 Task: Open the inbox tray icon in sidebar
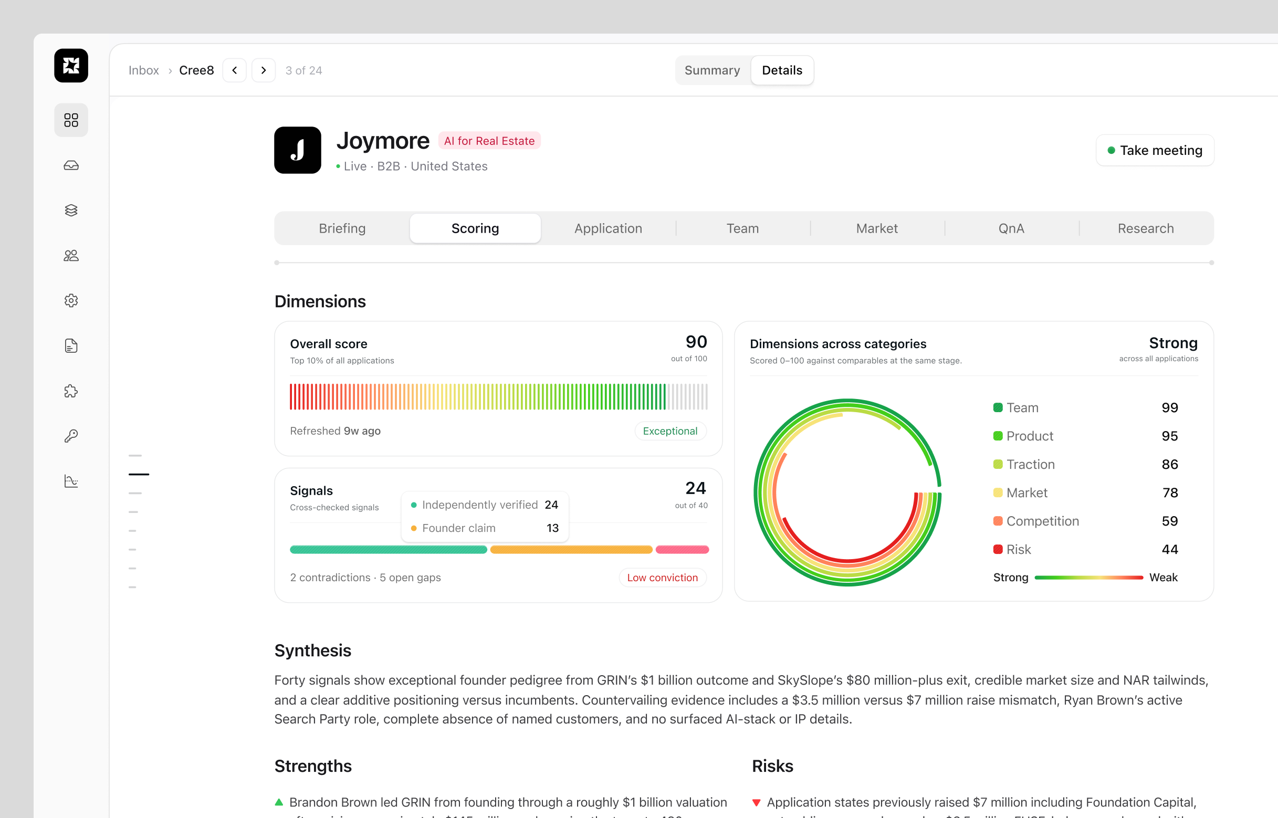71,166
